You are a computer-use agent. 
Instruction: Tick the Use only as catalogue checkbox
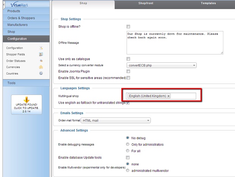pos(128,59)
